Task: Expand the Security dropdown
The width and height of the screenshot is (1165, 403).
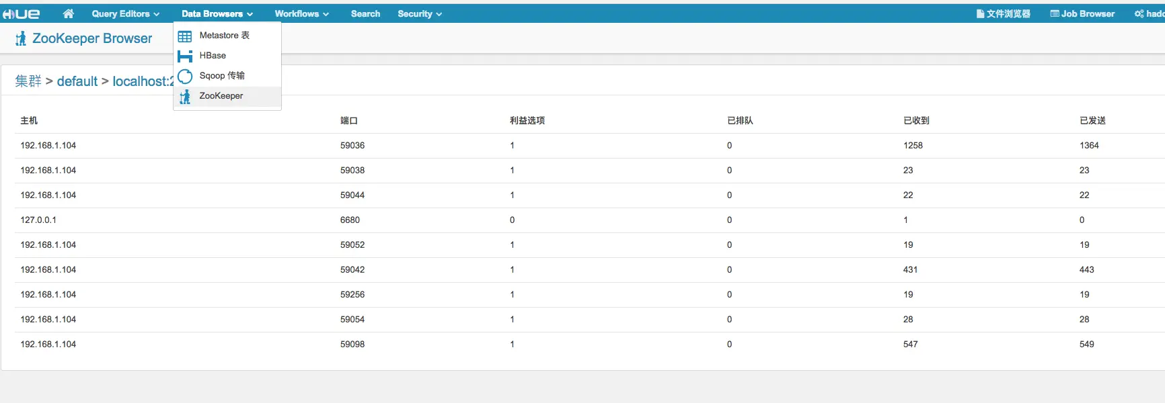Action: click(420, 13)
